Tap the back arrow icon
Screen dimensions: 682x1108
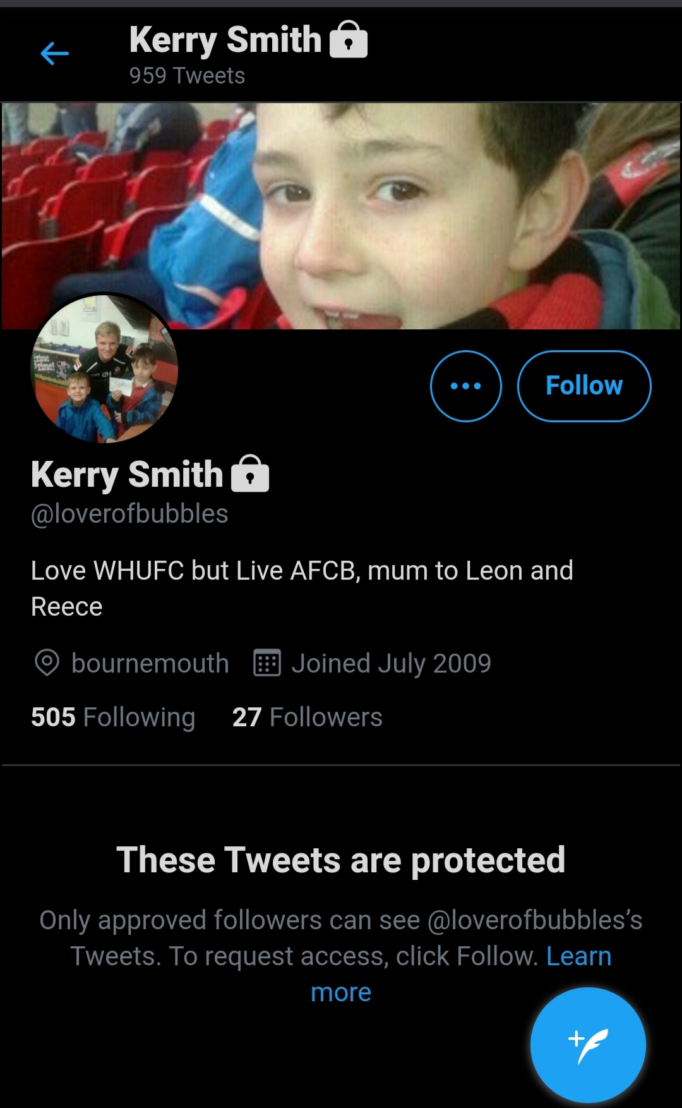[x=55, y=54]
